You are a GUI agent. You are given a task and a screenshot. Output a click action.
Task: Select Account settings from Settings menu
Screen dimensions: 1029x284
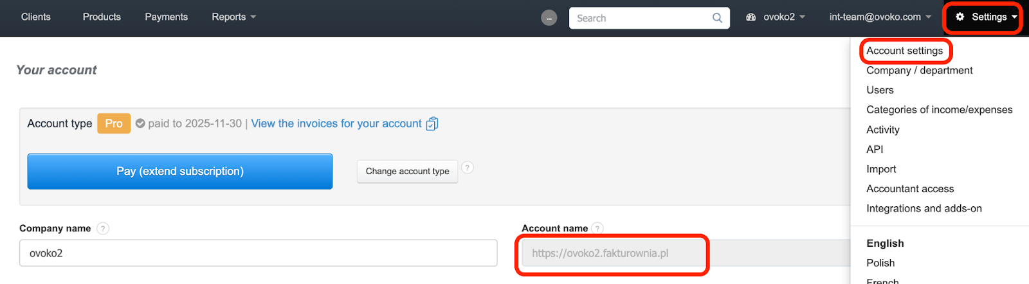coord(904,51)
